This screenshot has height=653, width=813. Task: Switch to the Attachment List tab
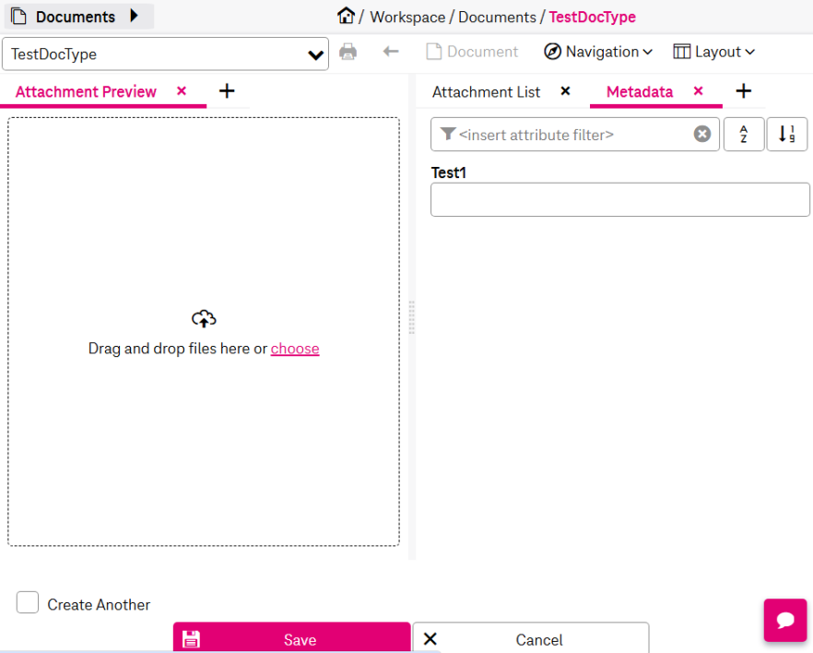click(x=486, y=91)
